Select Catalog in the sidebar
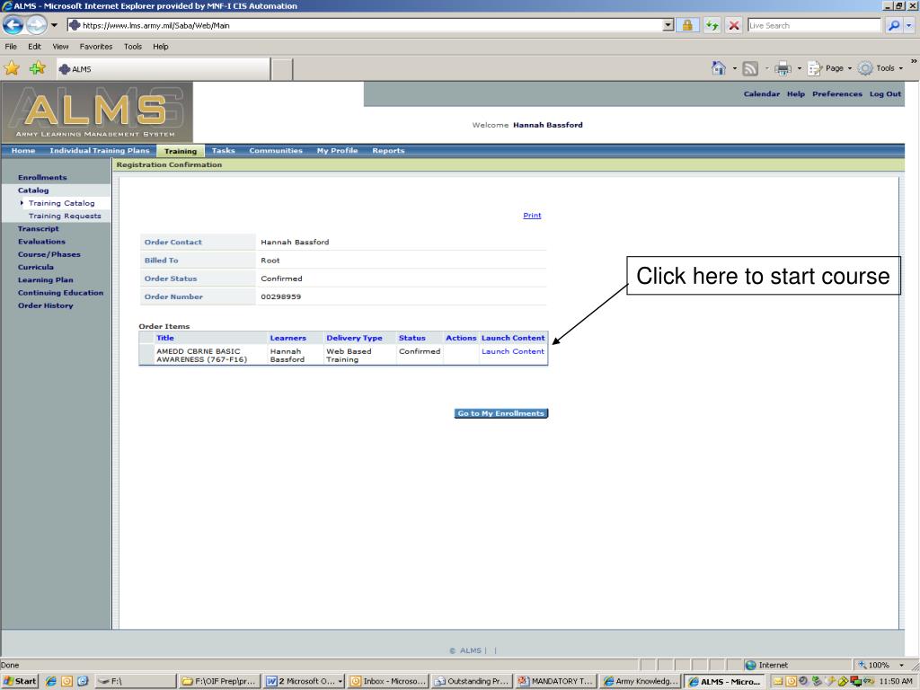920x690 pixels. (x=33, y=190)
